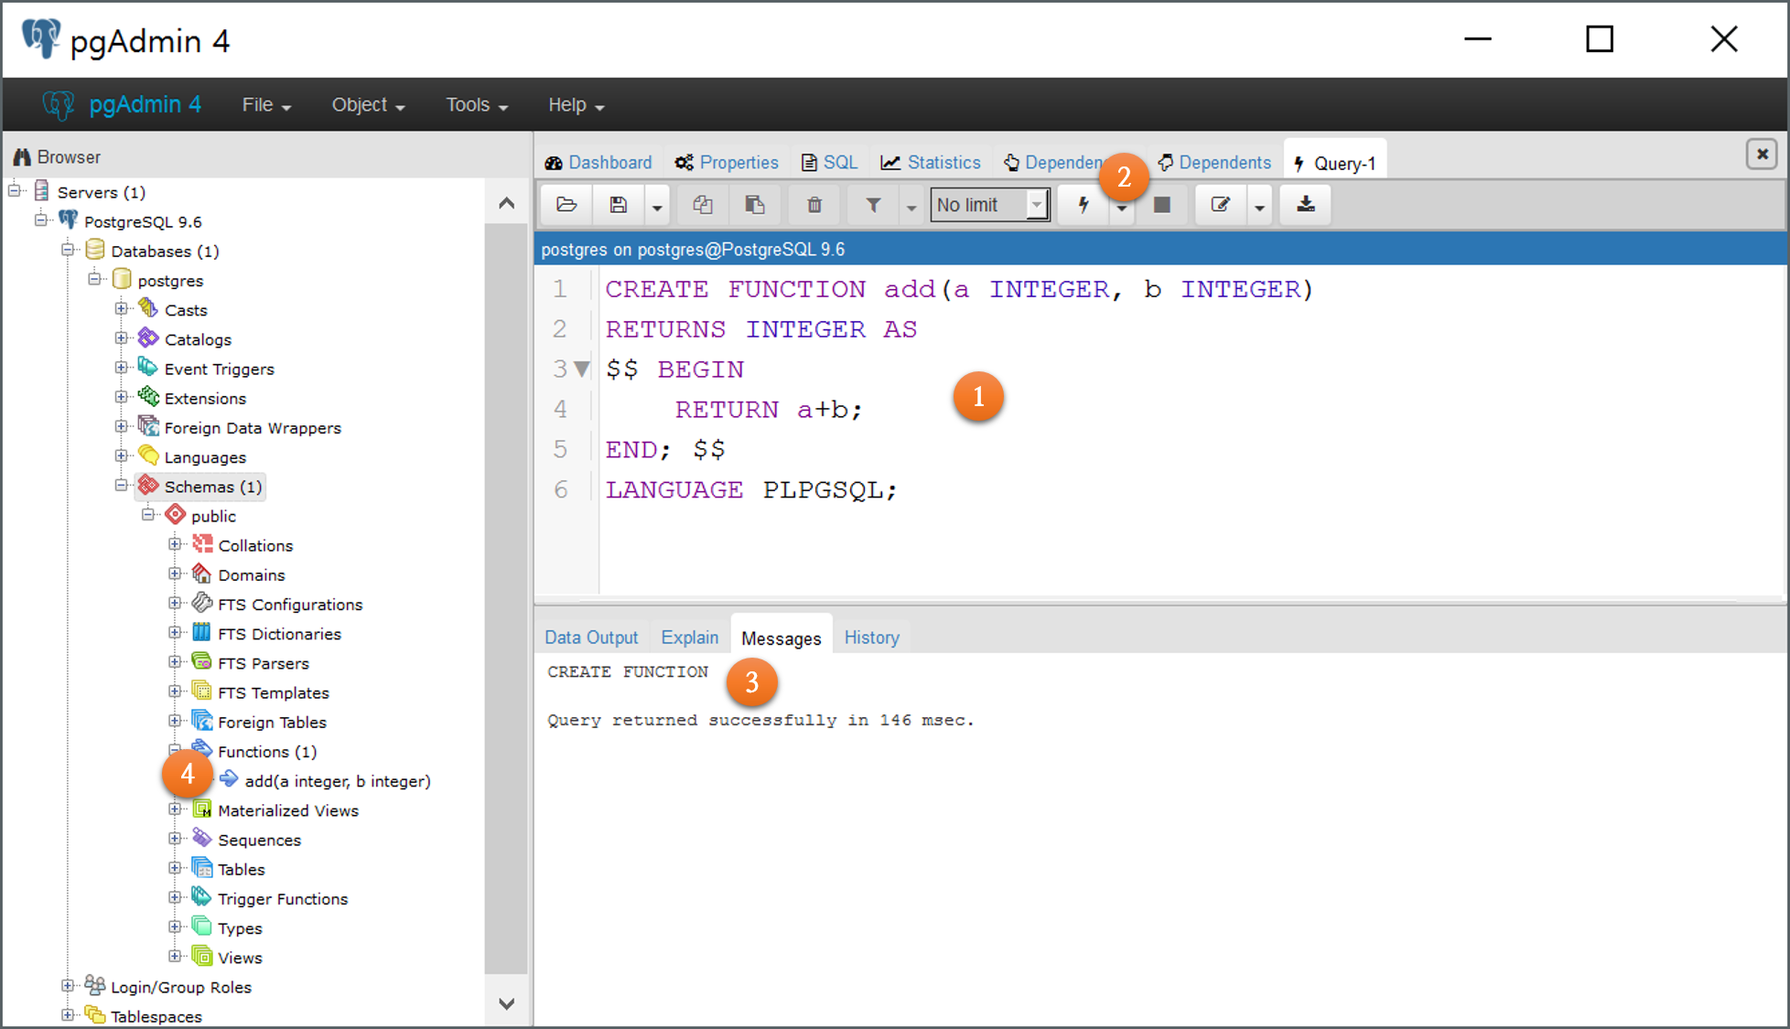
Task: Click the FTS Templates icon
Action: pos(202,691)
